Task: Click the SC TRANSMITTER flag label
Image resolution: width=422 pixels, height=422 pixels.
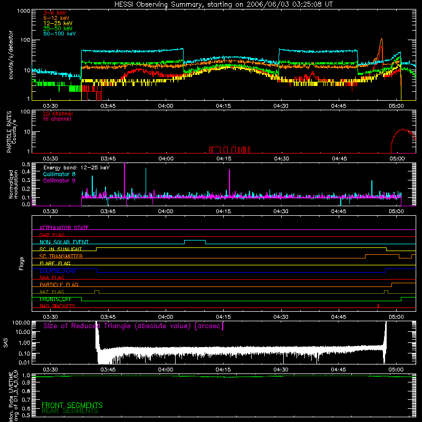Action: [61, 256]
